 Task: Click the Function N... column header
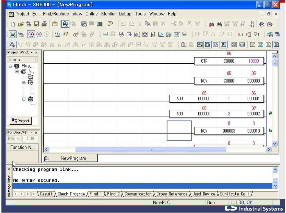tap(22, 148)
